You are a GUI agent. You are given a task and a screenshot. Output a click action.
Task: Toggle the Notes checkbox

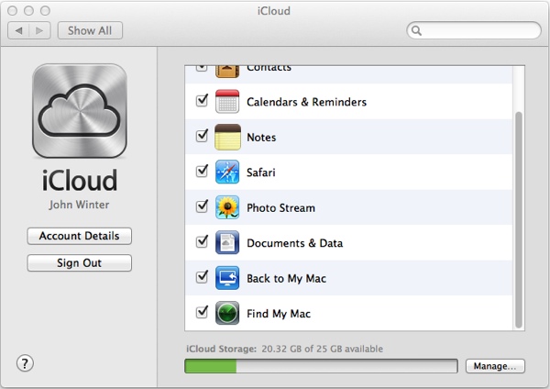[x=202, y=136]
